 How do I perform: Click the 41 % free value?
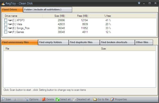click(108, 20)
